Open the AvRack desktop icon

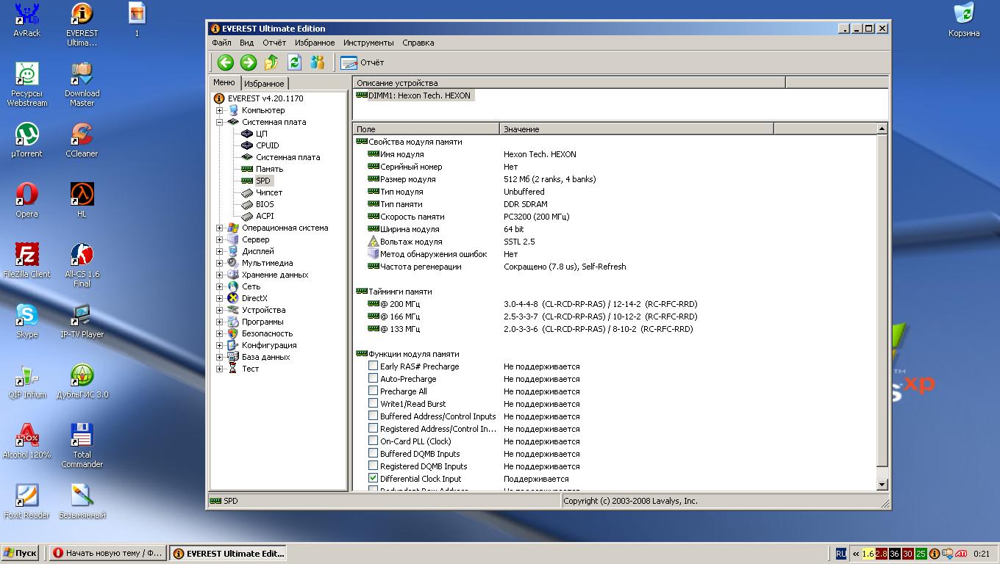tap(27, 20)
